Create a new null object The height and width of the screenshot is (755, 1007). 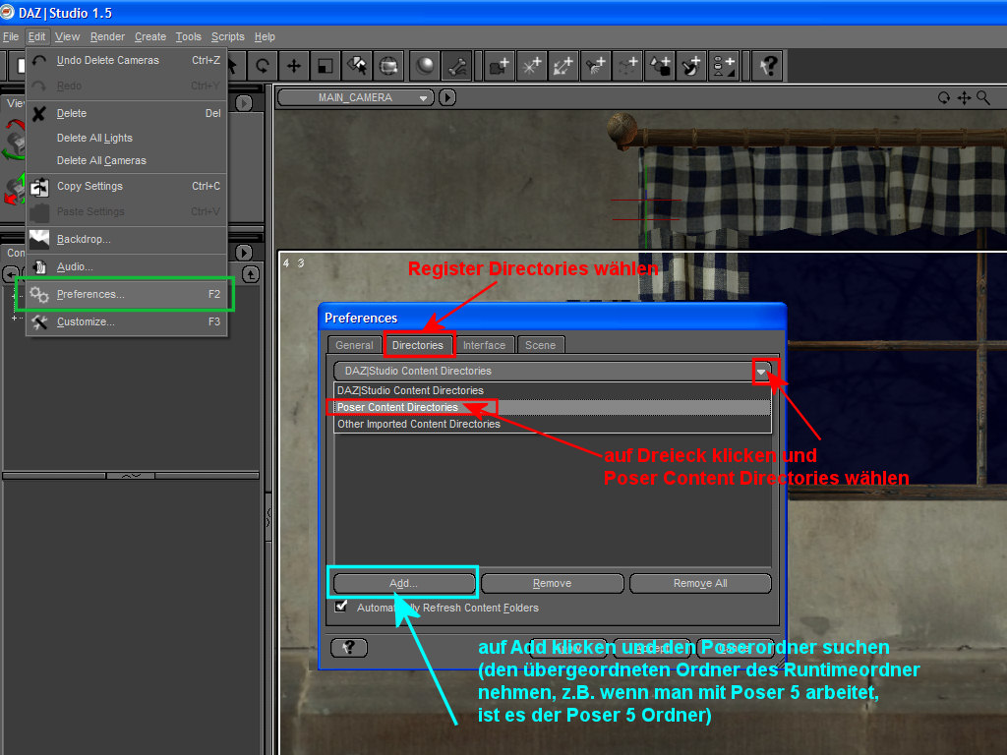tap(627, 66)
